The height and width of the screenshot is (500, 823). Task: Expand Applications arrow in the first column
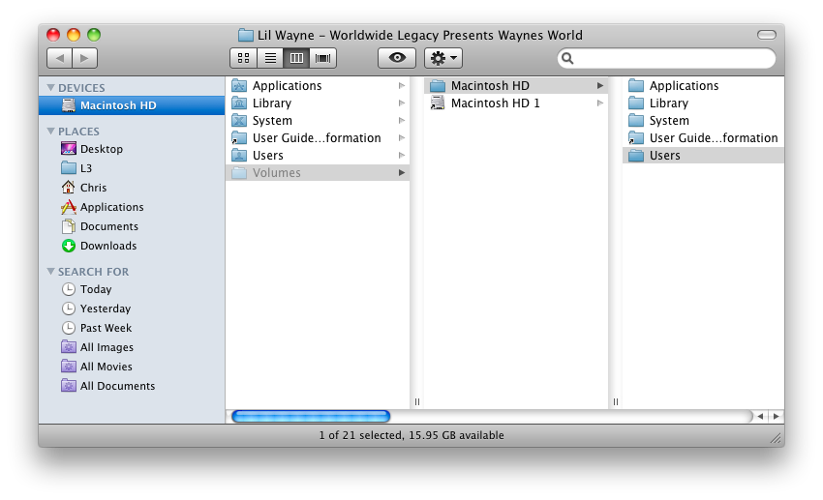click(x=402, y=85)
